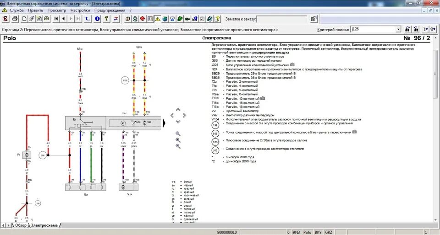Viewport: 440px width, 235px height.
Task: Click the exit/close program toolbar icon
Action: pyautogui.click(x=5, y=19)
